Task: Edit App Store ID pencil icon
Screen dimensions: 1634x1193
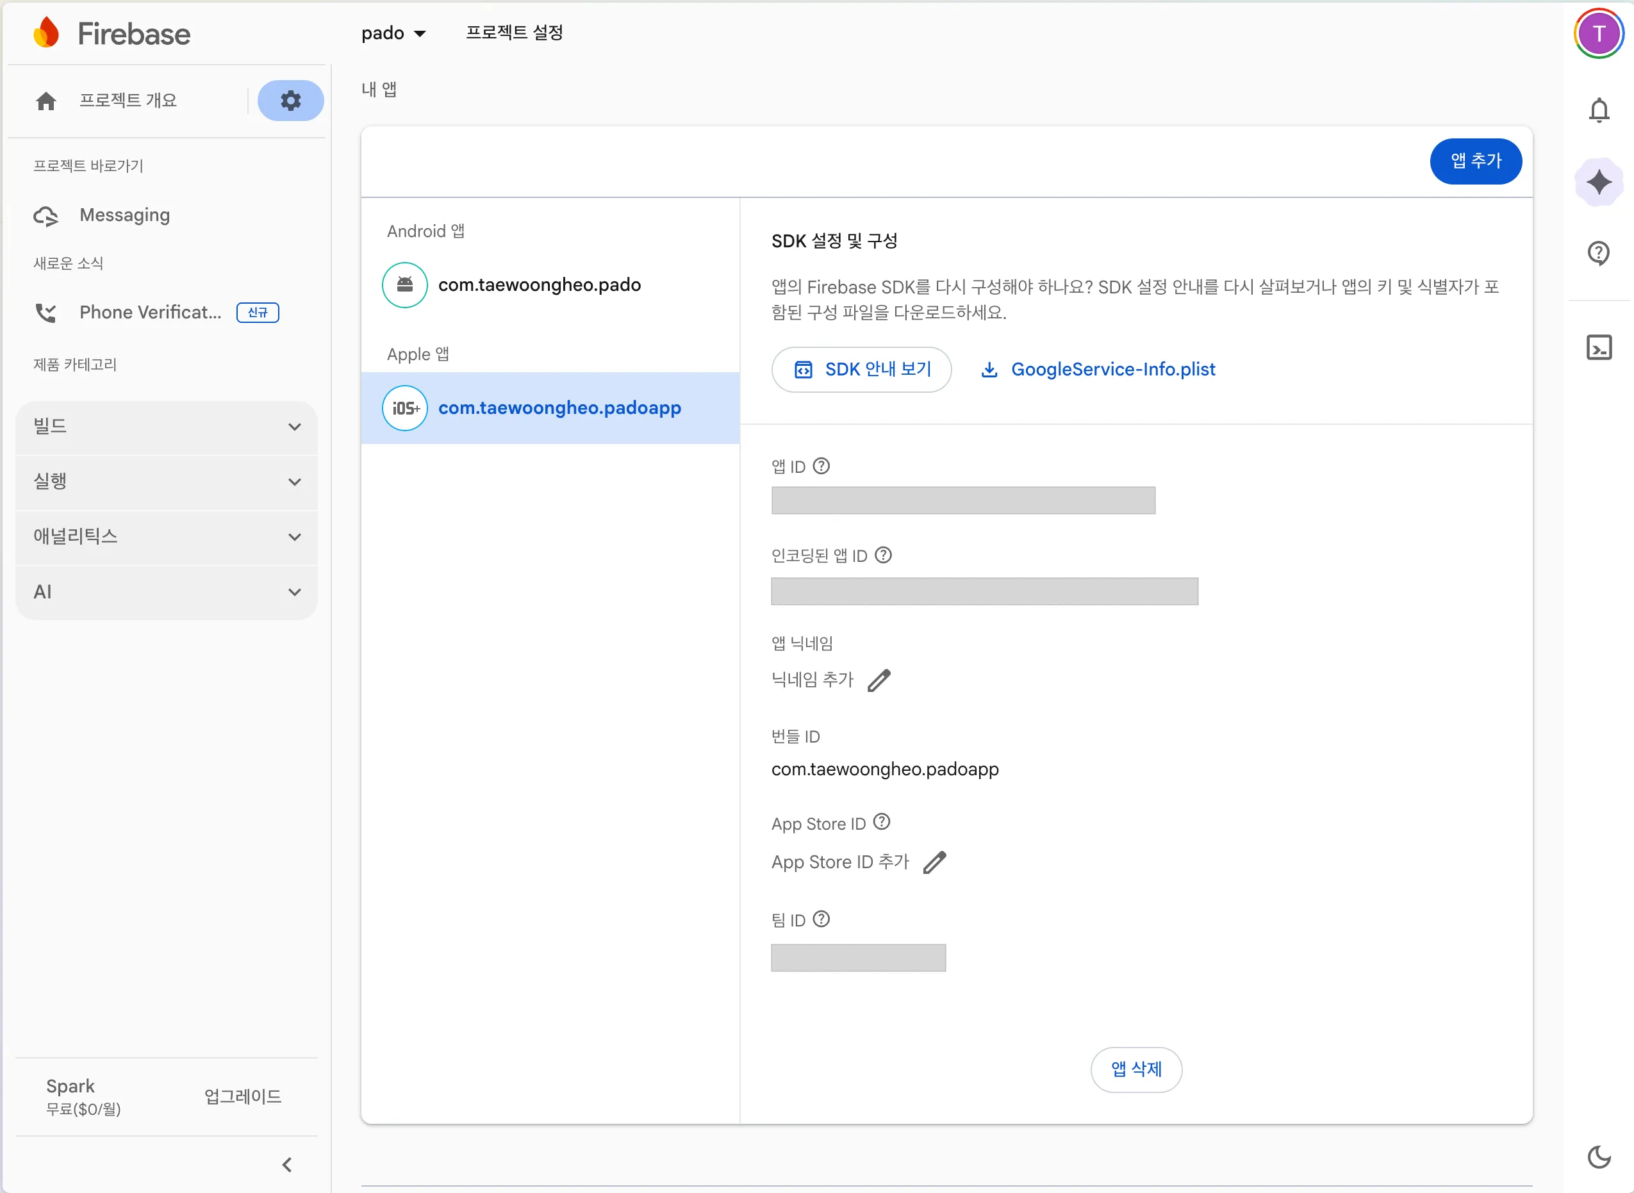Action: [x=934, y=862]
